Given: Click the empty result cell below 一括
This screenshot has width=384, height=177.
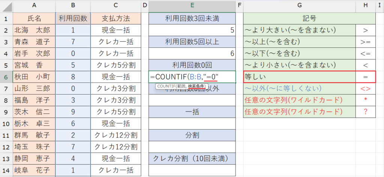Looking at the screenshot, I should point(192,124).
